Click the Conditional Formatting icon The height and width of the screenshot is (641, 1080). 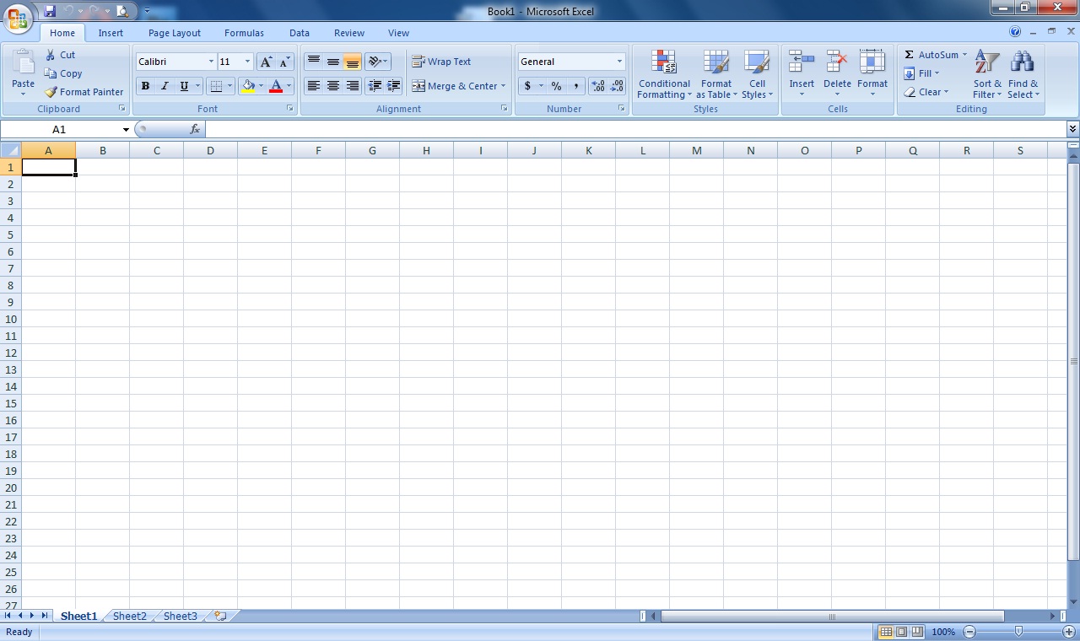pos(664,62)
